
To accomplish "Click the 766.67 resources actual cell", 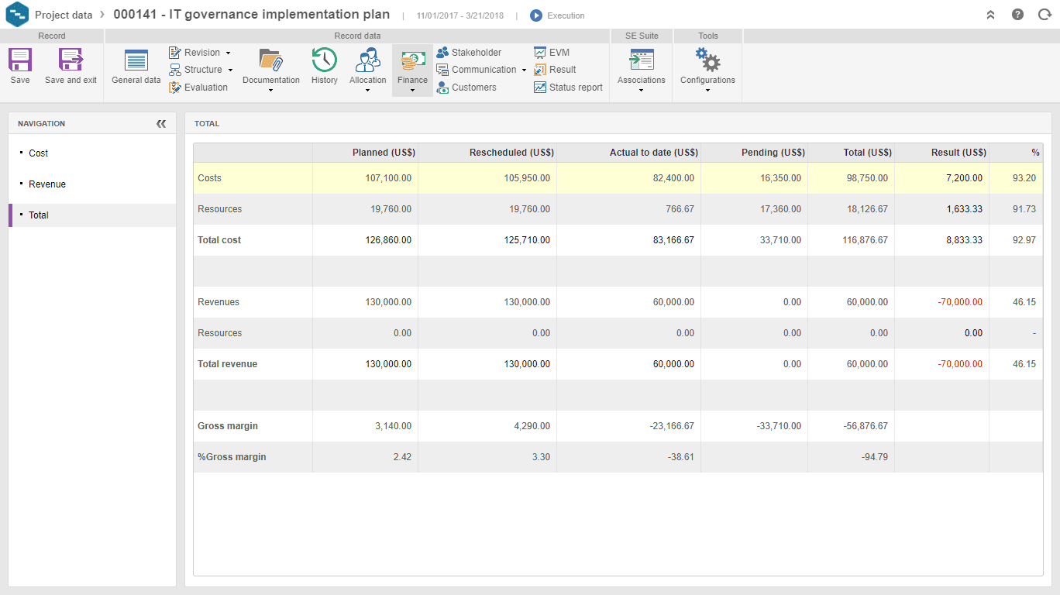I will [629, 209].
